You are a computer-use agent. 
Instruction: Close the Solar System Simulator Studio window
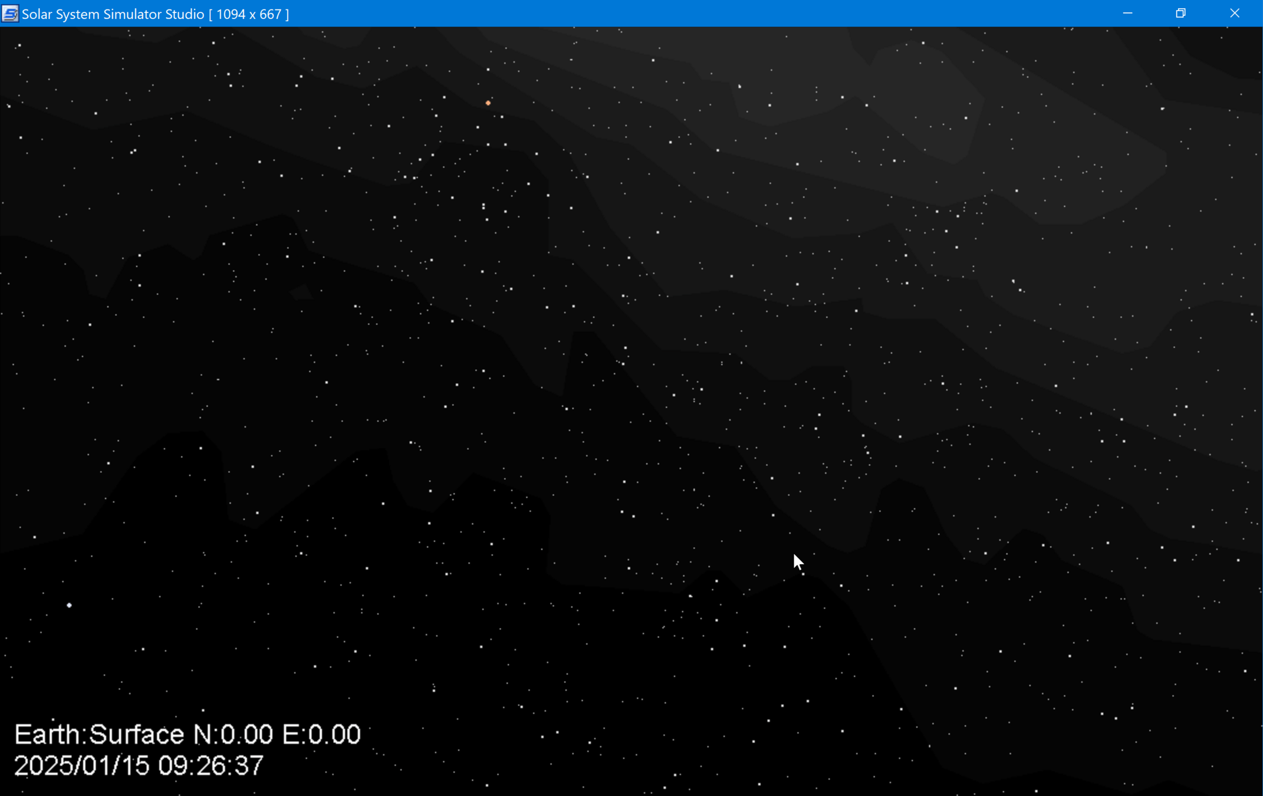tap(1235, 14)
